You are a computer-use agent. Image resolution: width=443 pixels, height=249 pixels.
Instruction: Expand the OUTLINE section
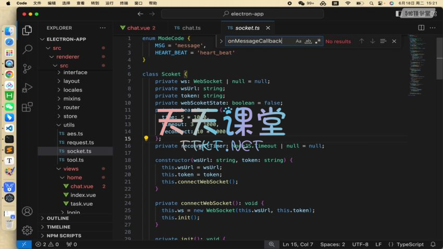58,218
